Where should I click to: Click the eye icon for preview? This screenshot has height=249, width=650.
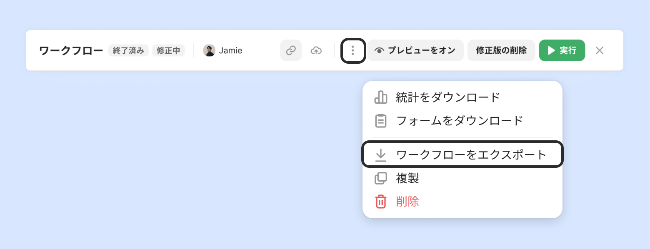coord(379,51)
